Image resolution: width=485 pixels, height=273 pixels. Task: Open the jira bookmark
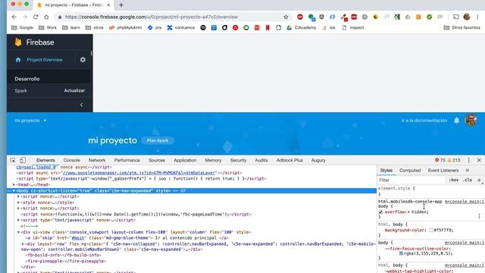tap(155, 27)
